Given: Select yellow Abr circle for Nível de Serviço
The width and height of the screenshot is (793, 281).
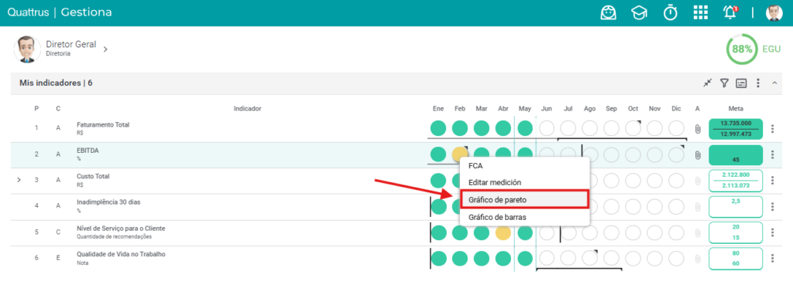Looking at the screenshot, I should tap(503, 232).
